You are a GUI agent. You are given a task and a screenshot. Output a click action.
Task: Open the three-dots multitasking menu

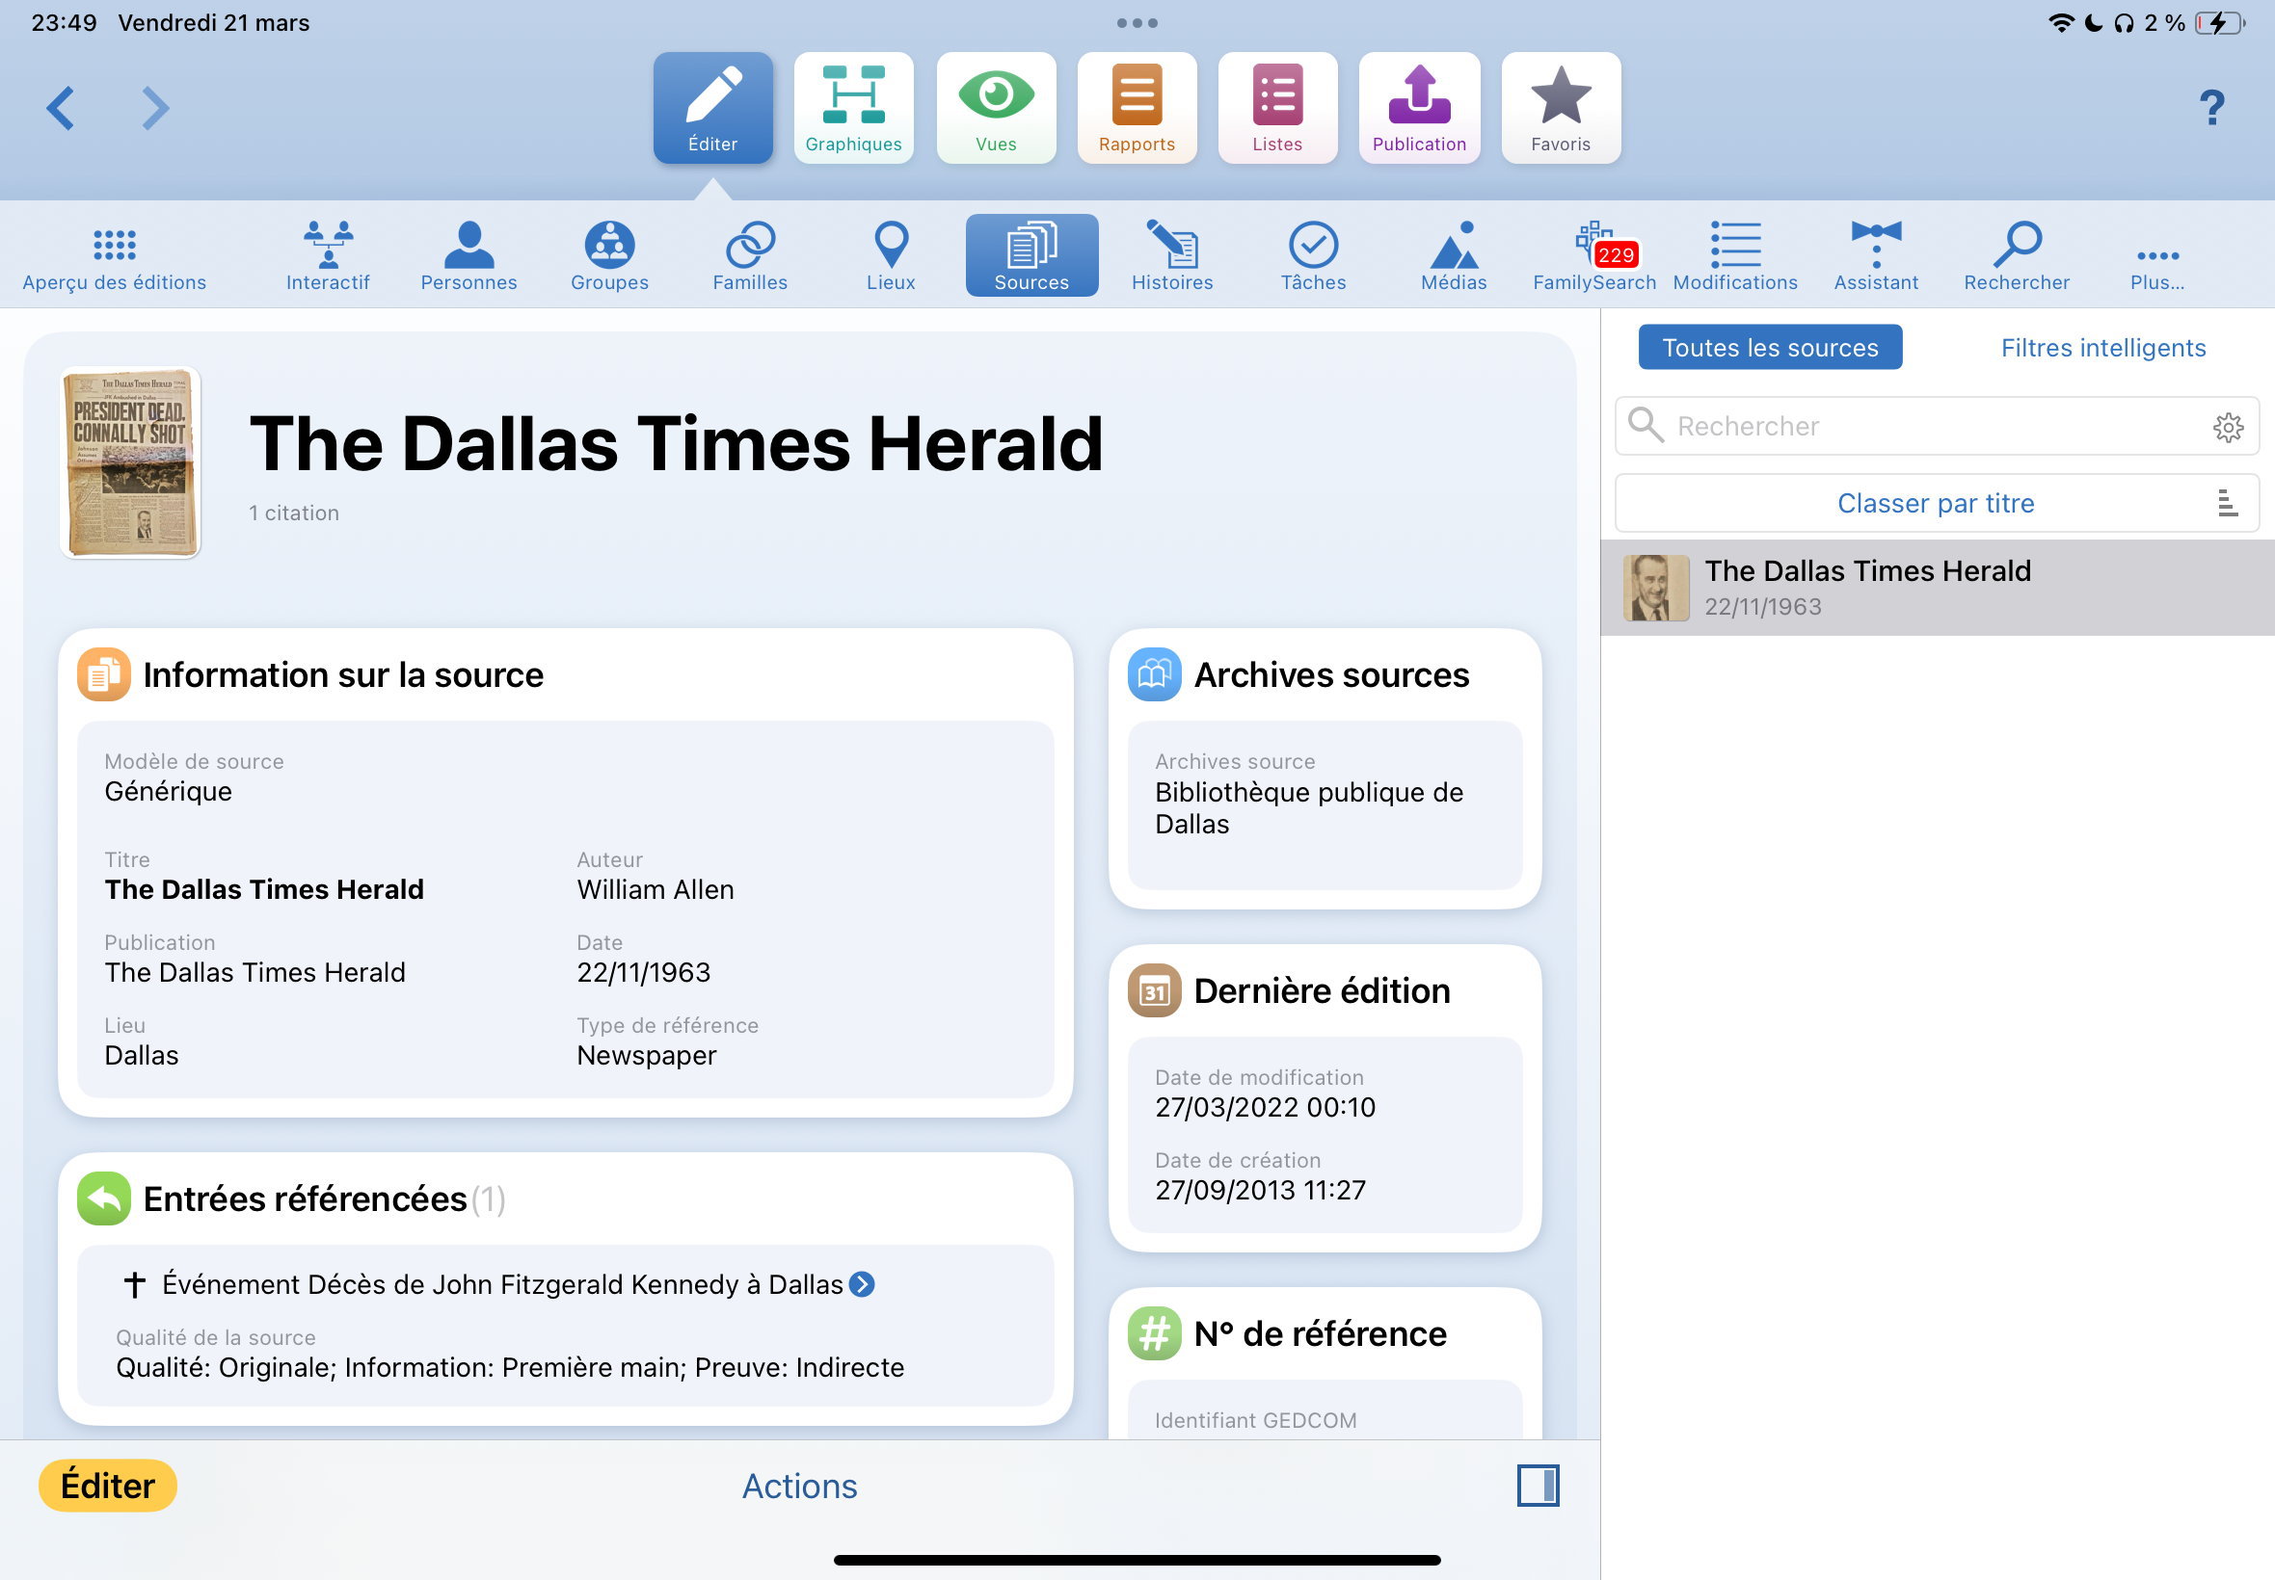click(x=1137, y=23)
